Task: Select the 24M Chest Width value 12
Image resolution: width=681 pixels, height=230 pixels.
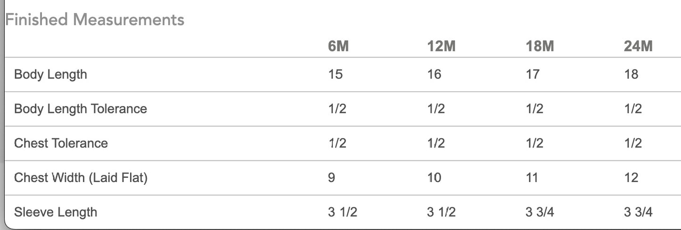Action: (631, 178)
